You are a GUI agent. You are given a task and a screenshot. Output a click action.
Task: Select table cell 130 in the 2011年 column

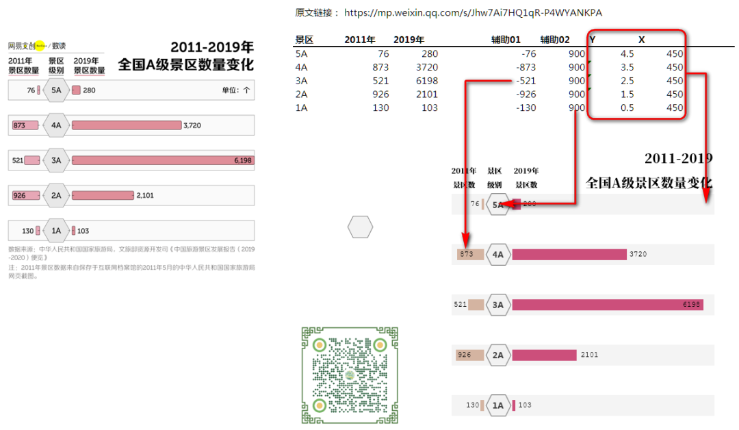tap(380, 107)
